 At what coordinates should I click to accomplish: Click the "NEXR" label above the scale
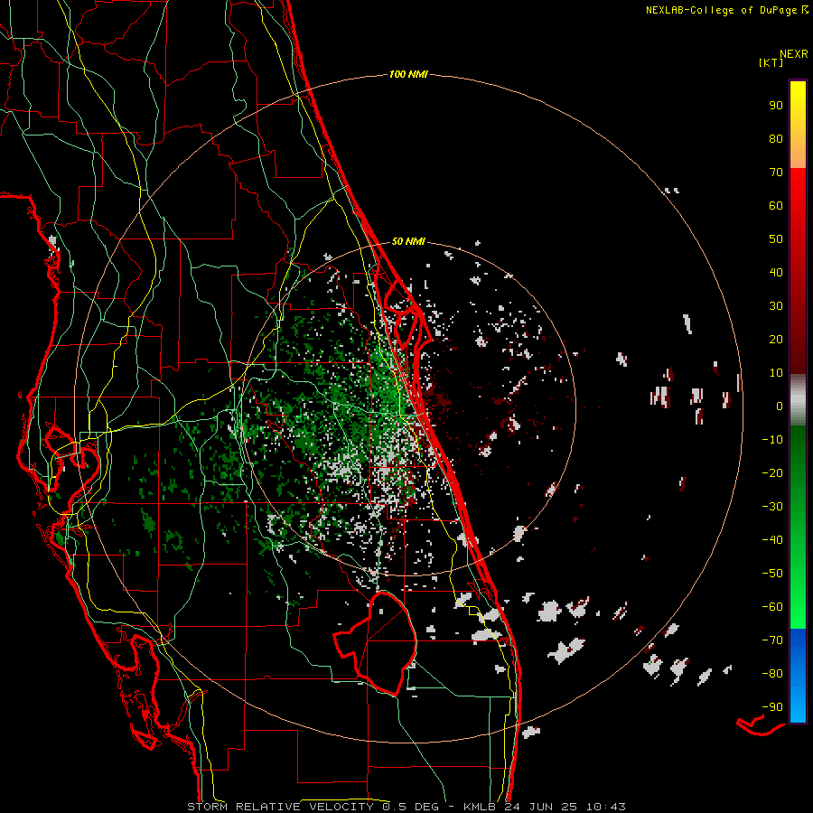[794, 54]
